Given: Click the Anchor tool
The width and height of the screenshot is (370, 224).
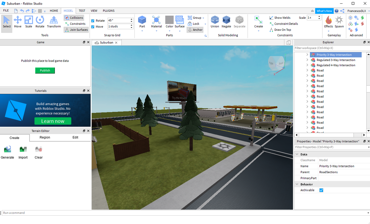Looking at the screenshot, I should 195,30.
